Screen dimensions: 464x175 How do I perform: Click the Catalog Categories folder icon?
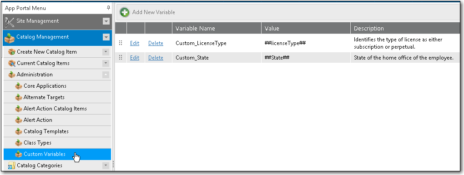click(x=12, y=166)
